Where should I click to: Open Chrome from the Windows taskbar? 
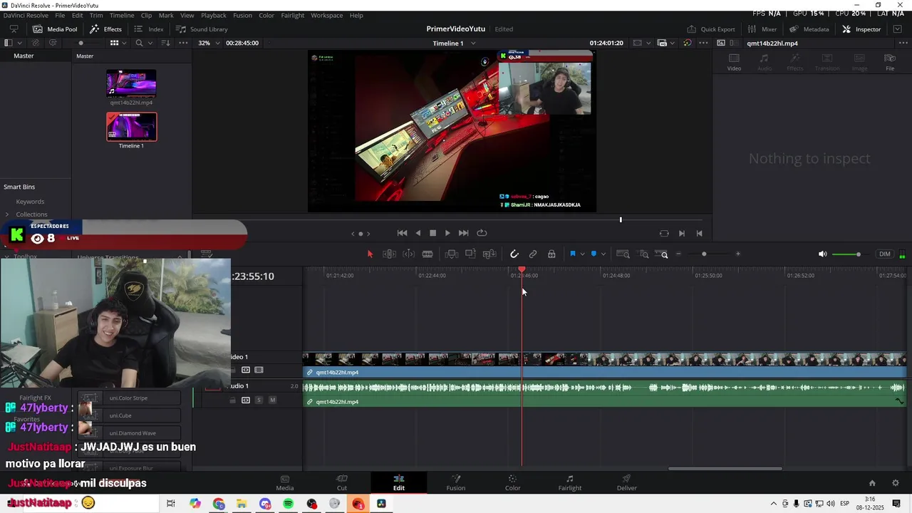click(219, 504)
